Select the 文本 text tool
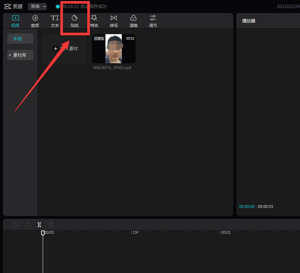 (x=55, y=21)
